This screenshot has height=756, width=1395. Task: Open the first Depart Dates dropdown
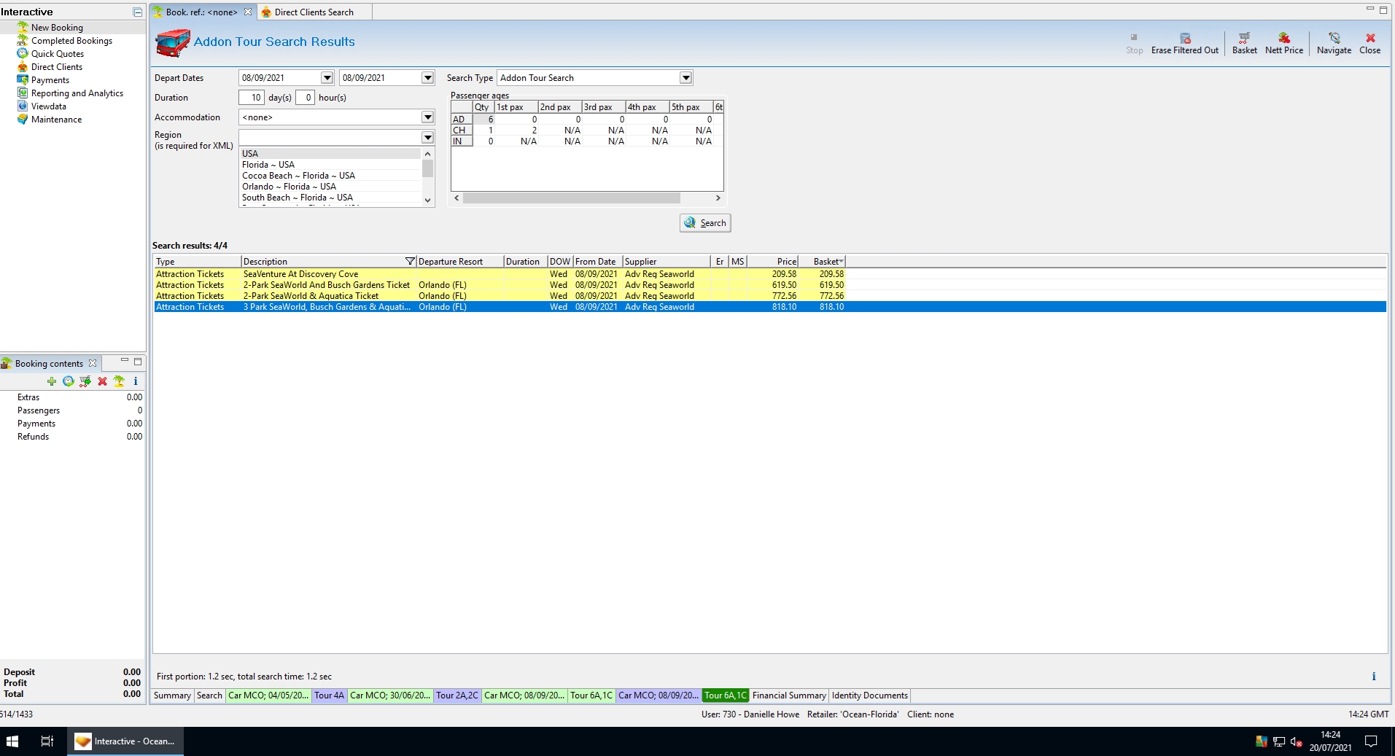327,78
